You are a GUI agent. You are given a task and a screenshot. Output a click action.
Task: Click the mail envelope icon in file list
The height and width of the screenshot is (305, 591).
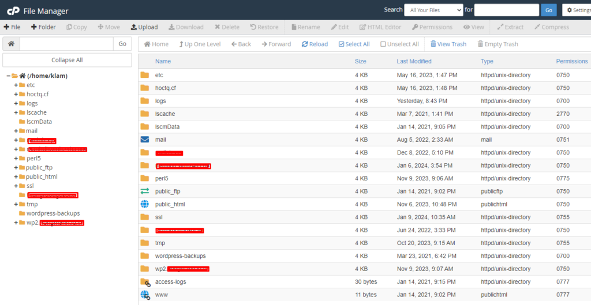point(145,140)
